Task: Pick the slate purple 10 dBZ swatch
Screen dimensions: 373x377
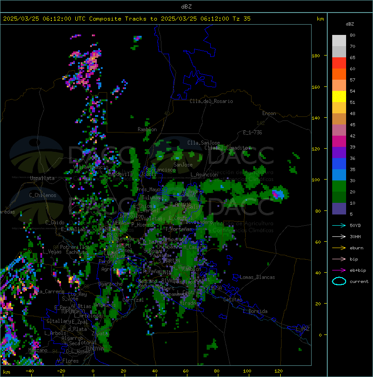Action: [x=339, y=209]
